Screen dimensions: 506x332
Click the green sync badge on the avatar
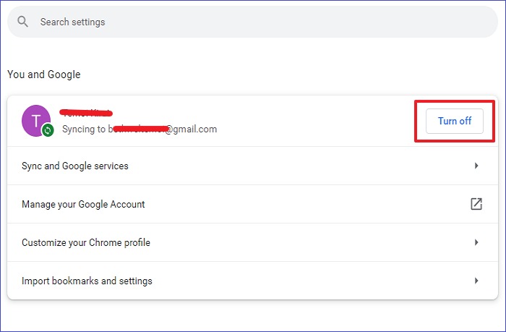pyautogui.click(x=48, y=130)
